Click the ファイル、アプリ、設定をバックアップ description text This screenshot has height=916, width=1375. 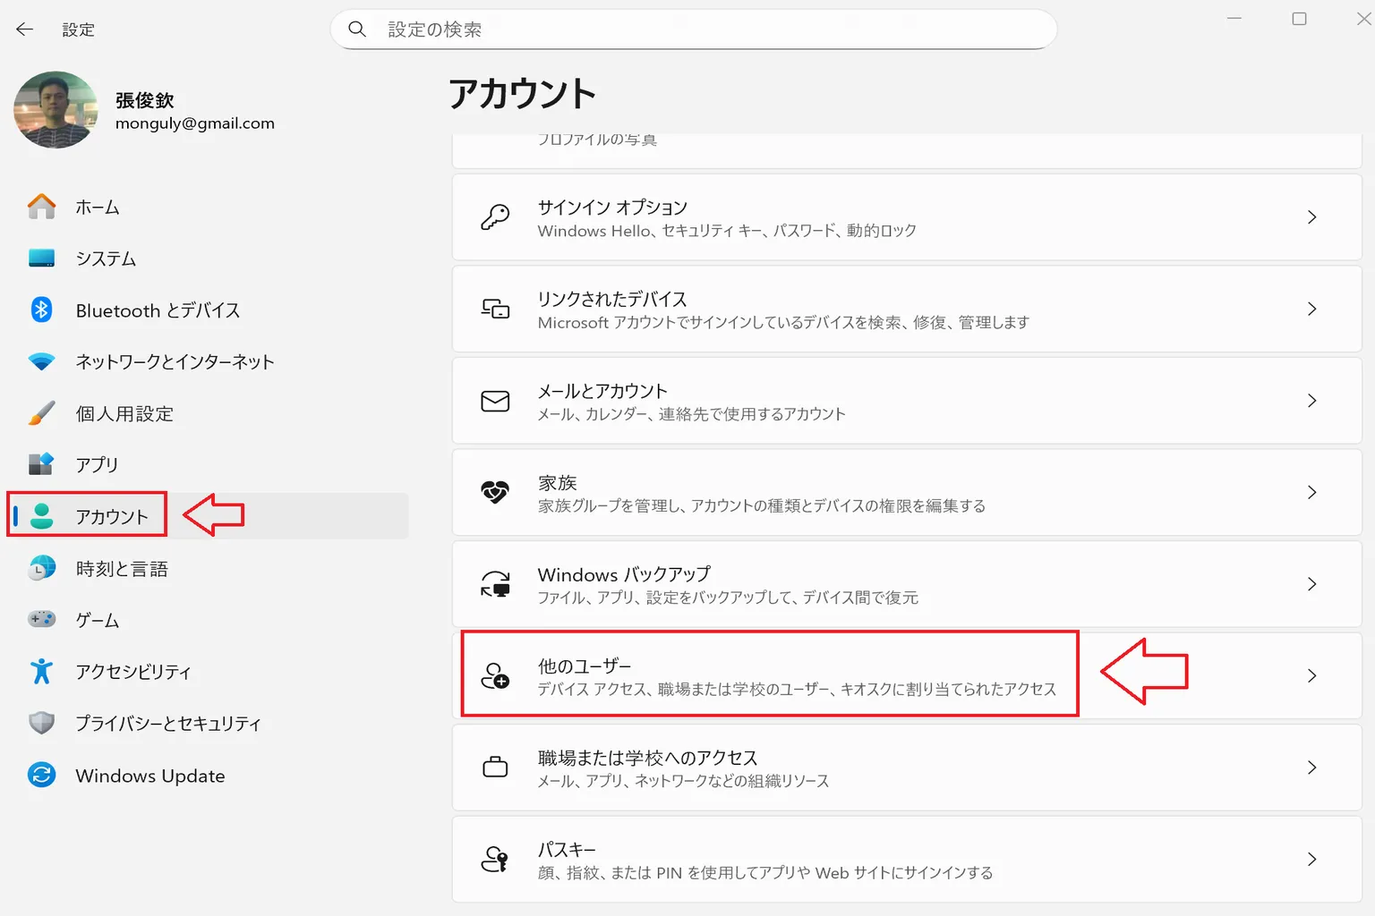click(728, 598)
